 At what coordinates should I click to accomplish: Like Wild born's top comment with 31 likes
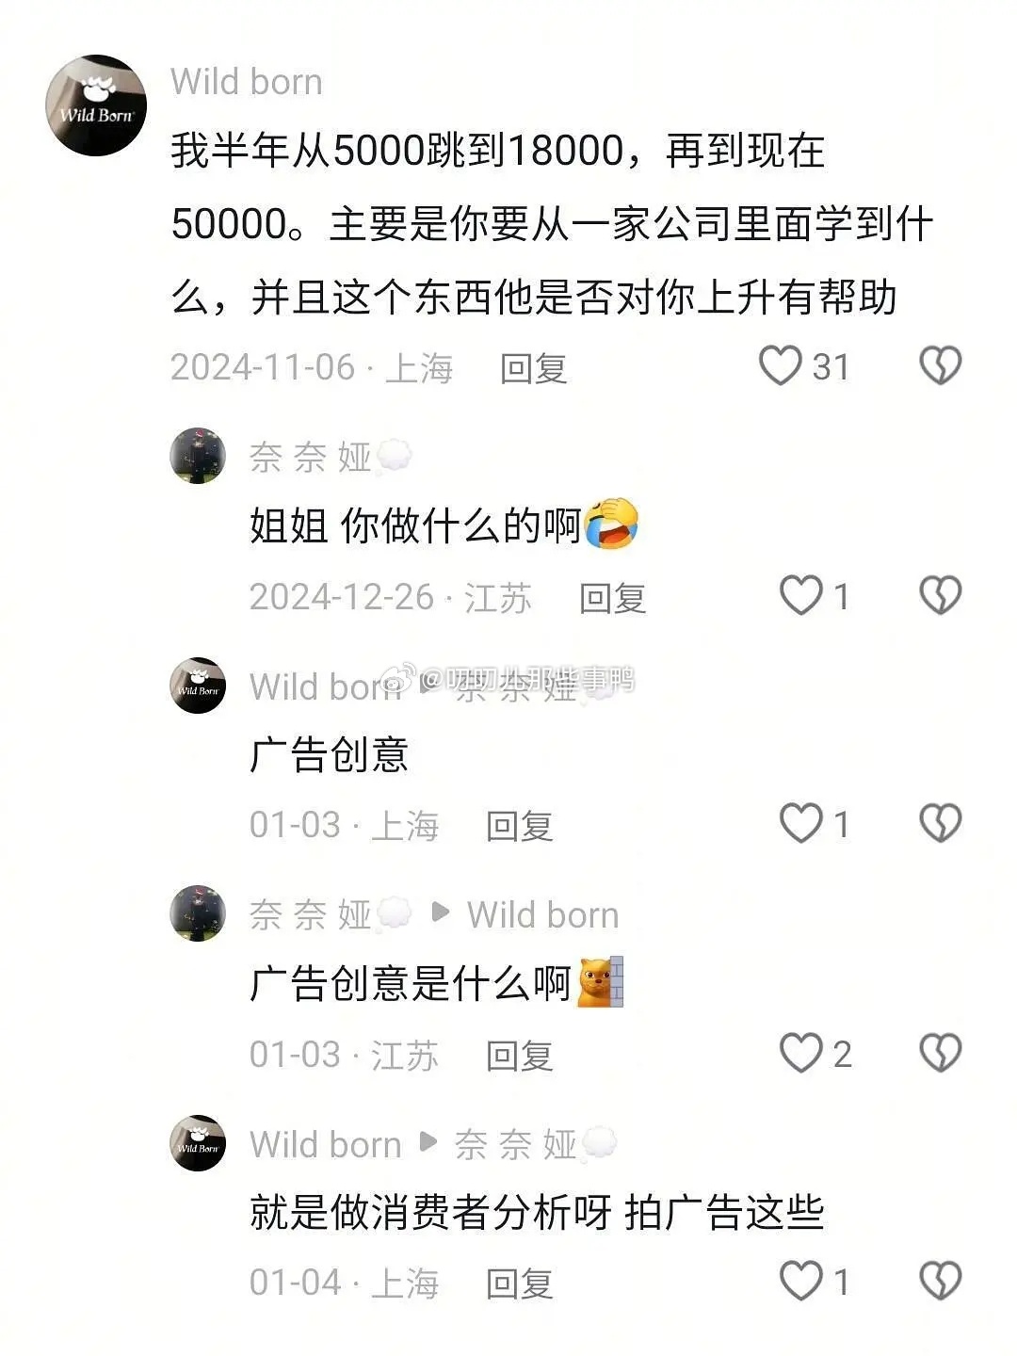(781, 365)
